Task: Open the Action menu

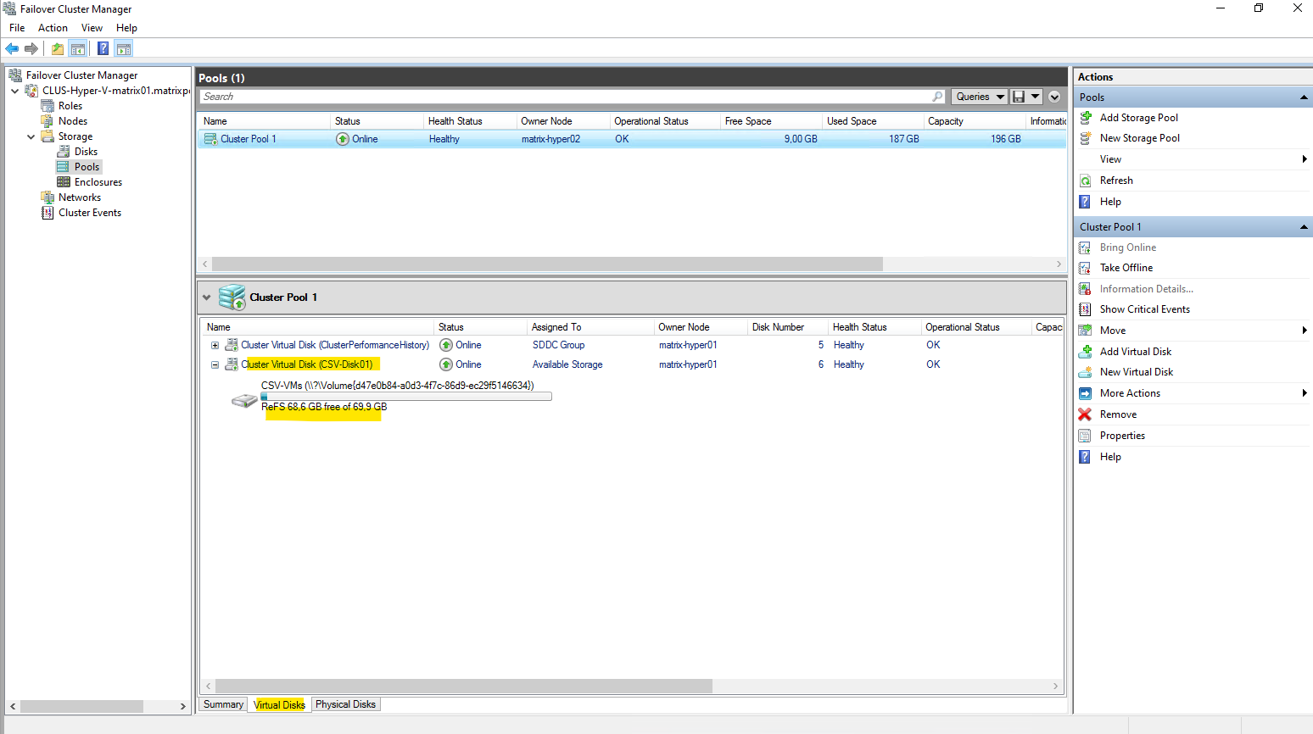Action: pos(53,28)
